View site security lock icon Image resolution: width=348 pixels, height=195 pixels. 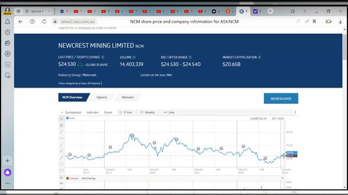[x=55, y=22]
